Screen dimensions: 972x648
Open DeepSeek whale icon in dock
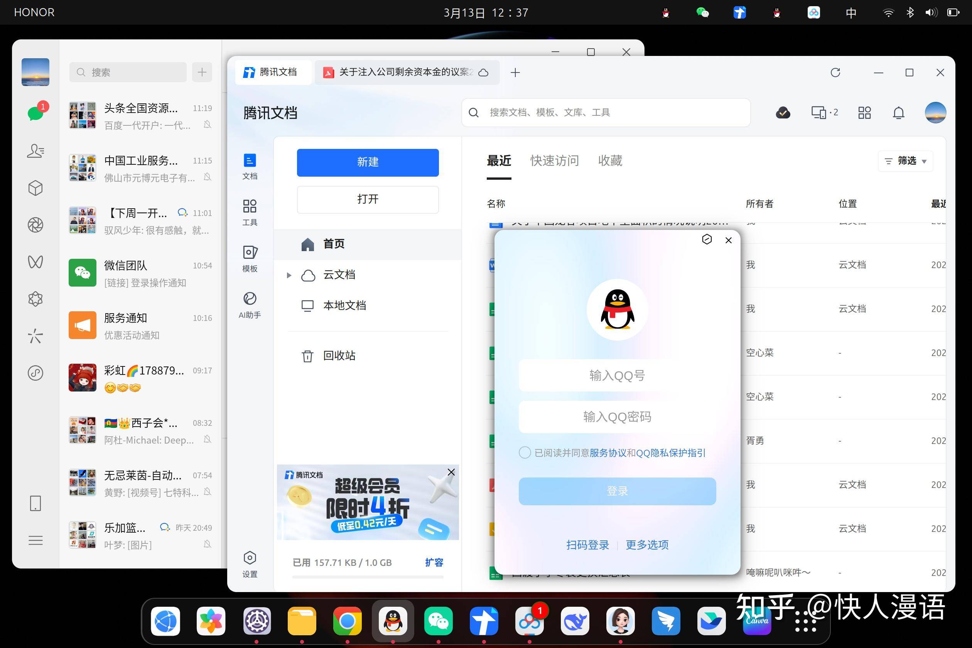click(574, 621)
